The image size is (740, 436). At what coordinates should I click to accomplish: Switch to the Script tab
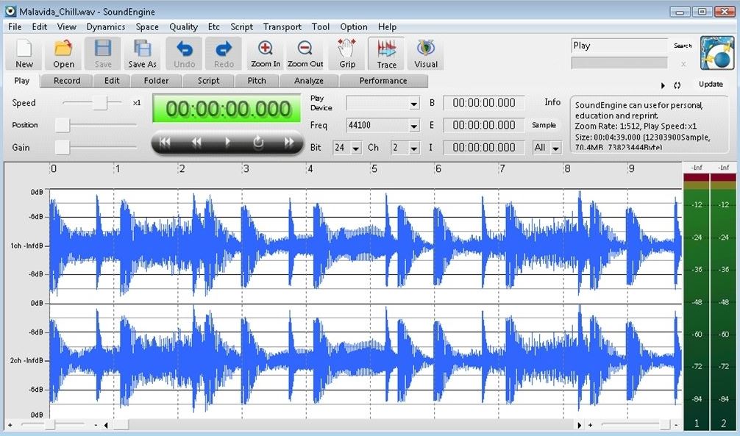[209, 81]
